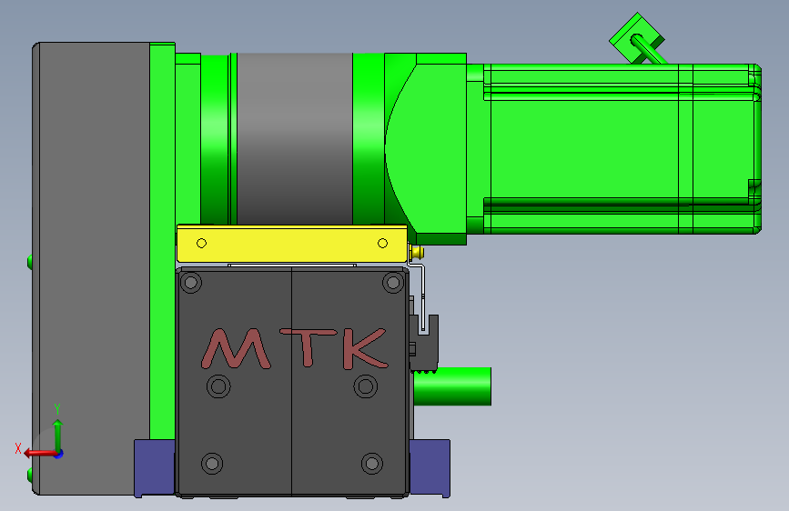Viewport: 789px width, 511px height.
Task: Select the tall green vertical mounting plate
Action: (x=162, y=242)
